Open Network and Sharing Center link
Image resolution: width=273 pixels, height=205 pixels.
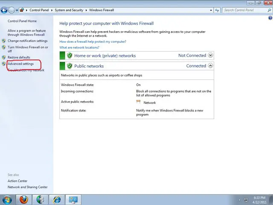[x=27, y=187]
